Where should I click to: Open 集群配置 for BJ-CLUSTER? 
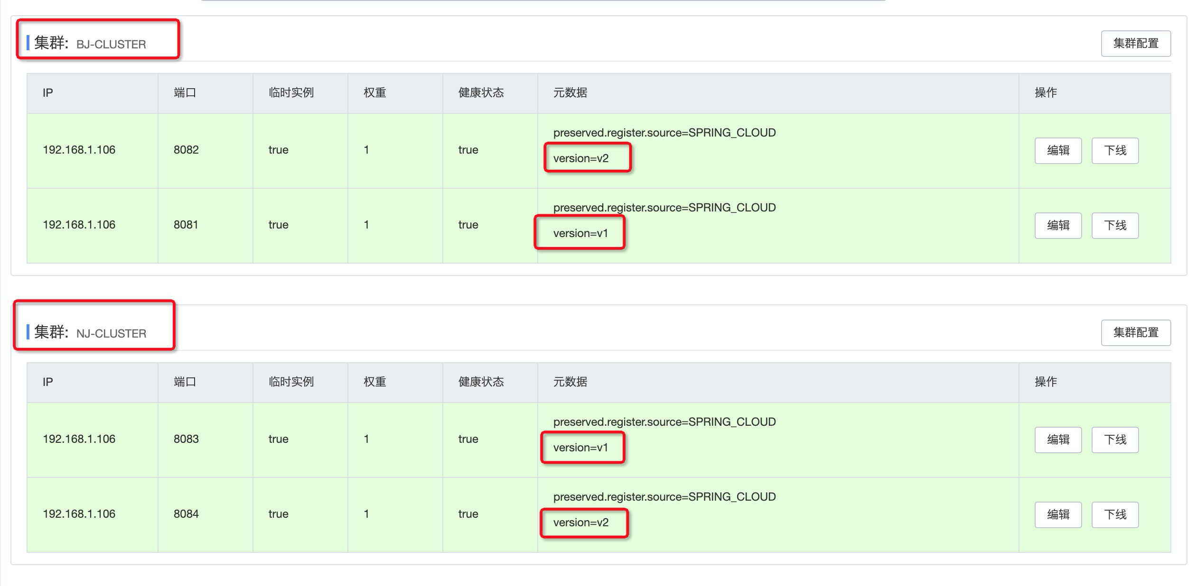point(1136,44)
